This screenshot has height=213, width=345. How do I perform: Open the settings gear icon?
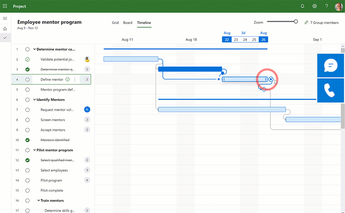pyautogui.click(x=314, y=6)
